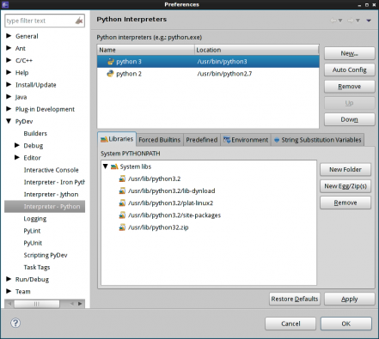
Task: Expand the Java category
Action: [x=9, y=97]
